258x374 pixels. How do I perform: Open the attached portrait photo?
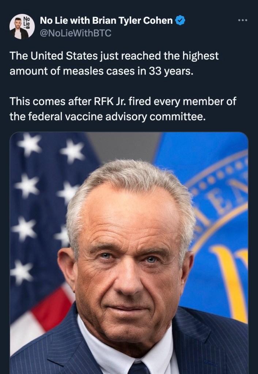tap(129, 252)
